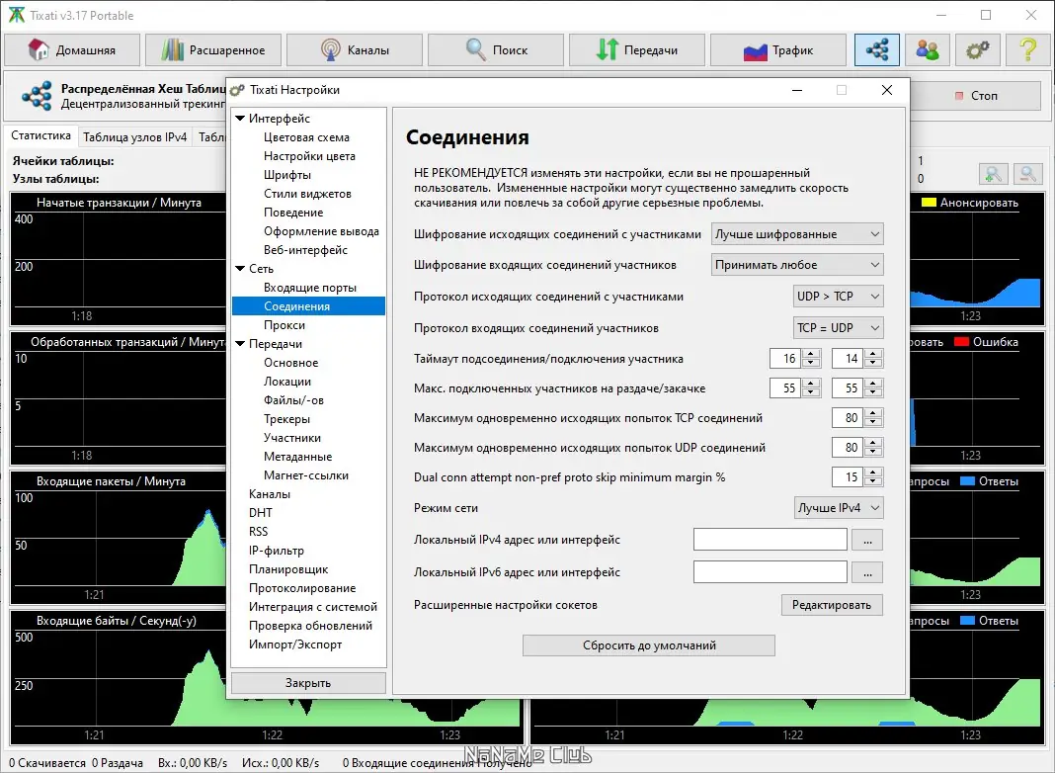Screen dimensions: 1055x773
Task: Click the Локальный IPv6 адрес input field
Action: [771, 572]
